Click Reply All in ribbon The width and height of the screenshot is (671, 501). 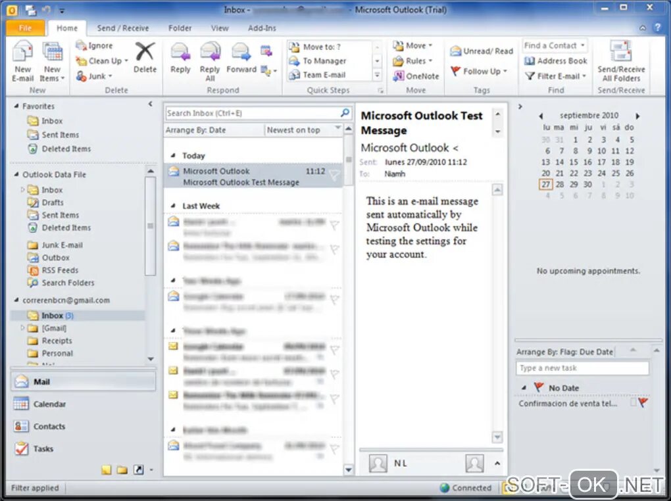[210, 62]
